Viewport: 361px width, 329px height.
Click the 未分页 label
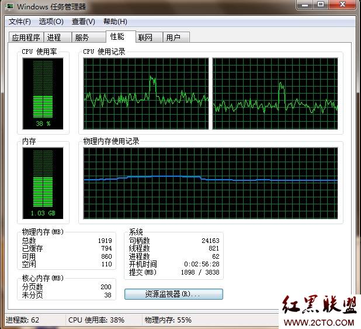[32, 295]
